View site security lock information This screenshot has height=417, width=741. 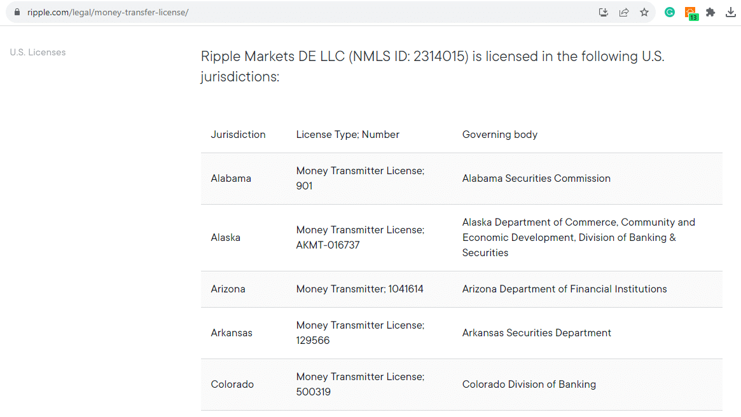point(17,12)
